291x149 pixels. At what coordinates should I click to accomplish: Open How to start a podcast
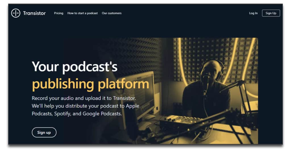point(83,13)
